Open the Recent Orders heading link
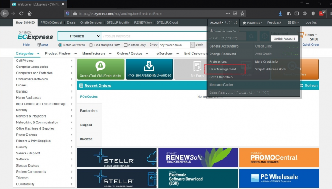This screenshot has width=332, height=189. tap(98, 86)
